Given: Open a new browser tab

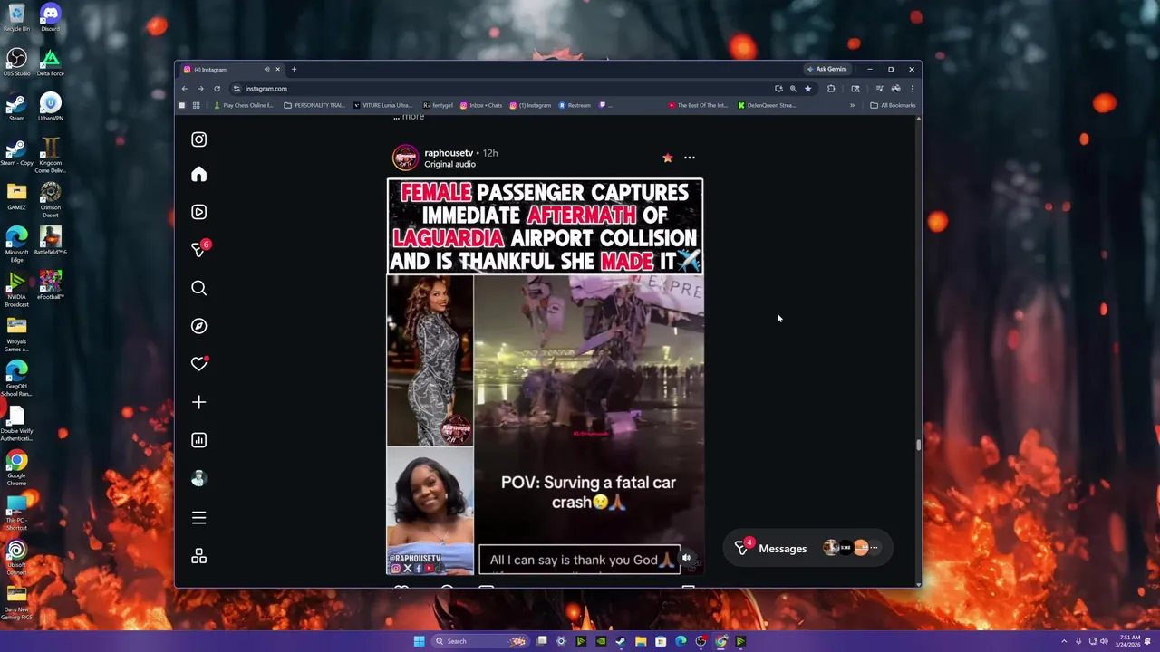Looking at the screenshot, I should click(x=294, y=70).
